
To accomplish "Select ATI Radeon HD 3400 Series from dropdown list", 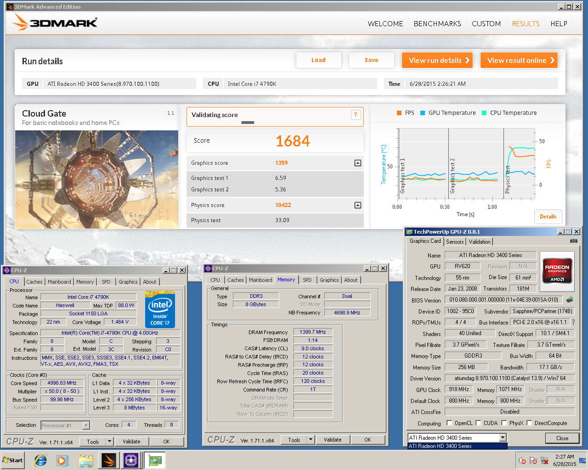I will pos(458,446).
